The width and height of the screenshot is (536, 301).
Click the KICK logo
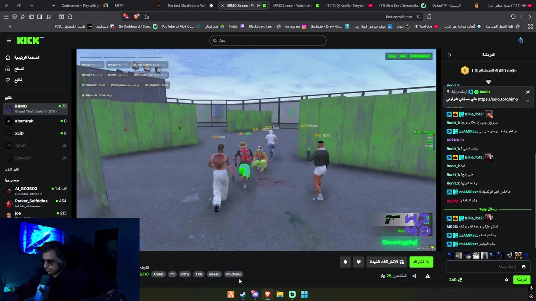click(30, 40)
